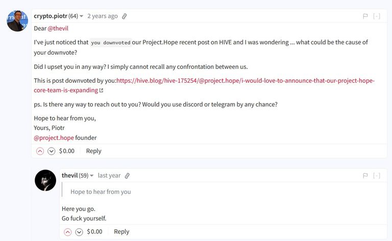Open dropdown next to thevil (59)

coord(92,176)
